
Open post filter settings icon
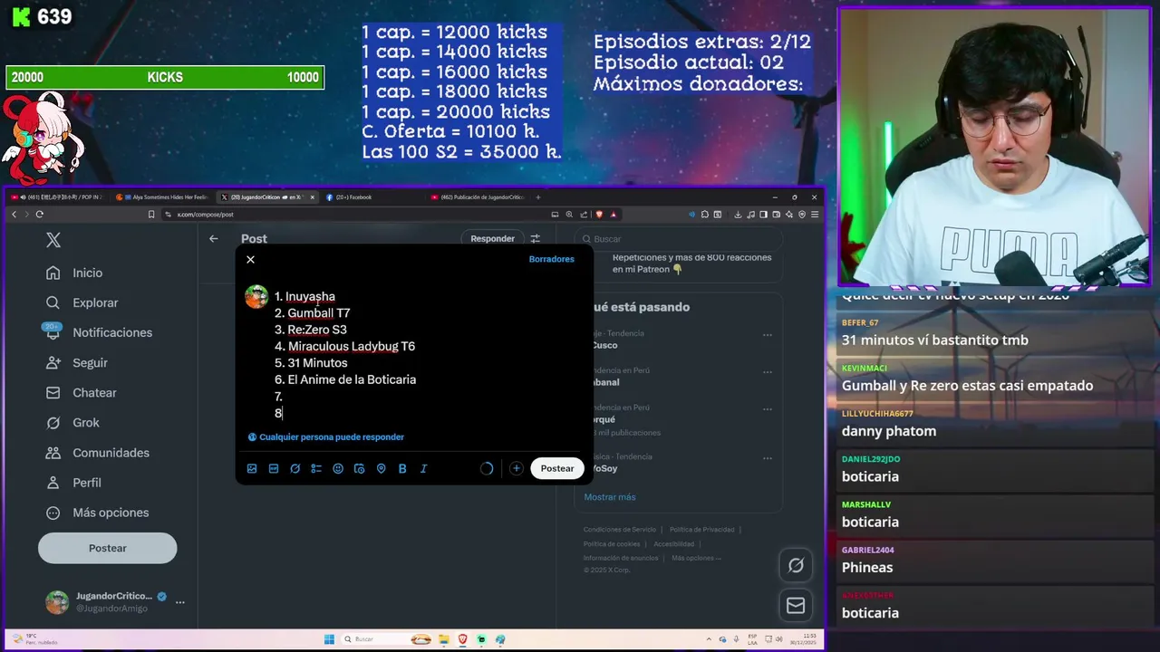[x=535, y=238]
